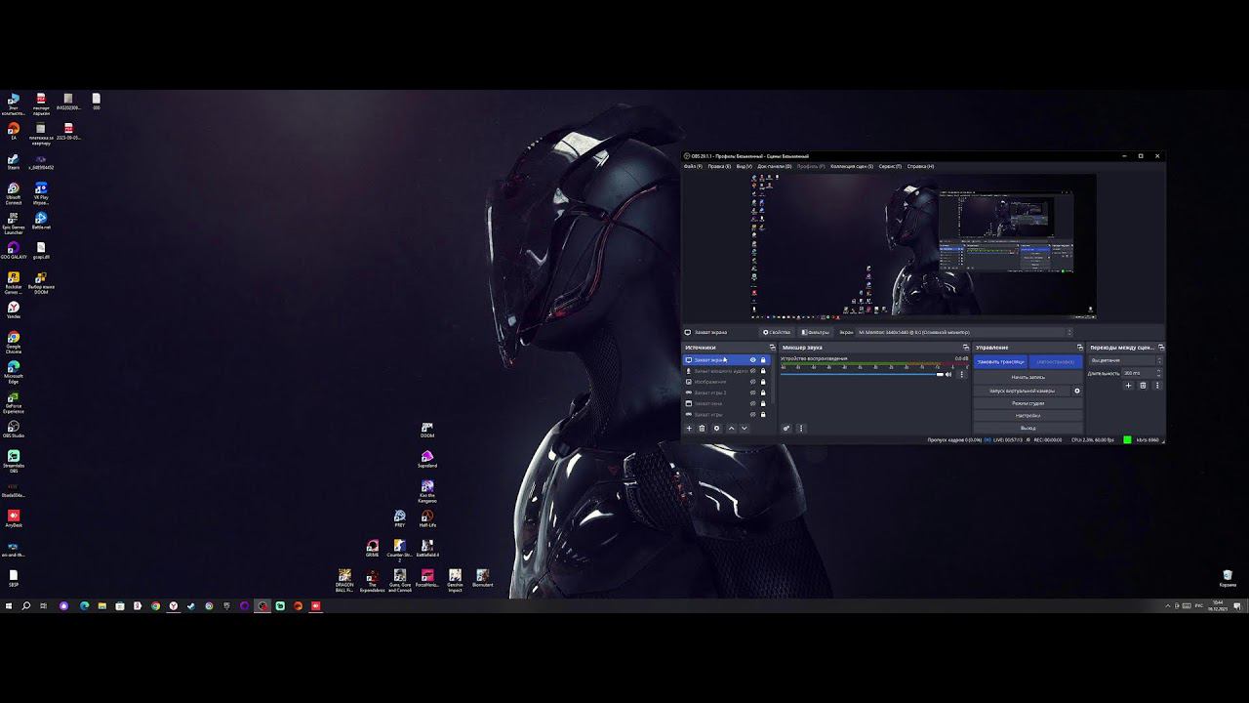Open Windows taskbar search

pos(26,606)
